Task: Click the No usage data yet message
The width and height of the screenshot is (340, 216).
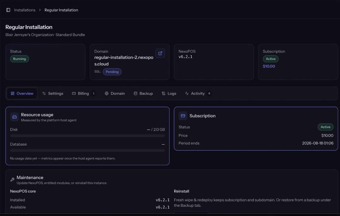Action: pyautogui.click(x=62, y=158)
